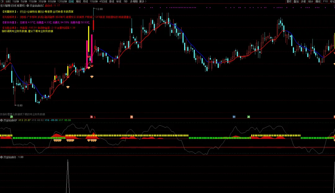Click the 8.80 low price label
Viewport: 335px width, 193px height.
(20, 105)
